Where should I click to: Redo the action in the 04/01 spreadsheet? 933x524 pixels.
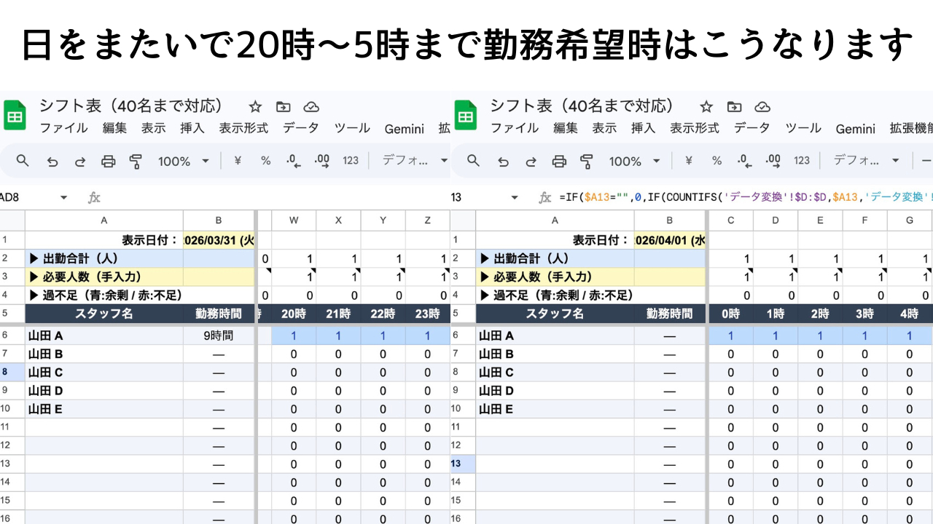click(531, 162)
